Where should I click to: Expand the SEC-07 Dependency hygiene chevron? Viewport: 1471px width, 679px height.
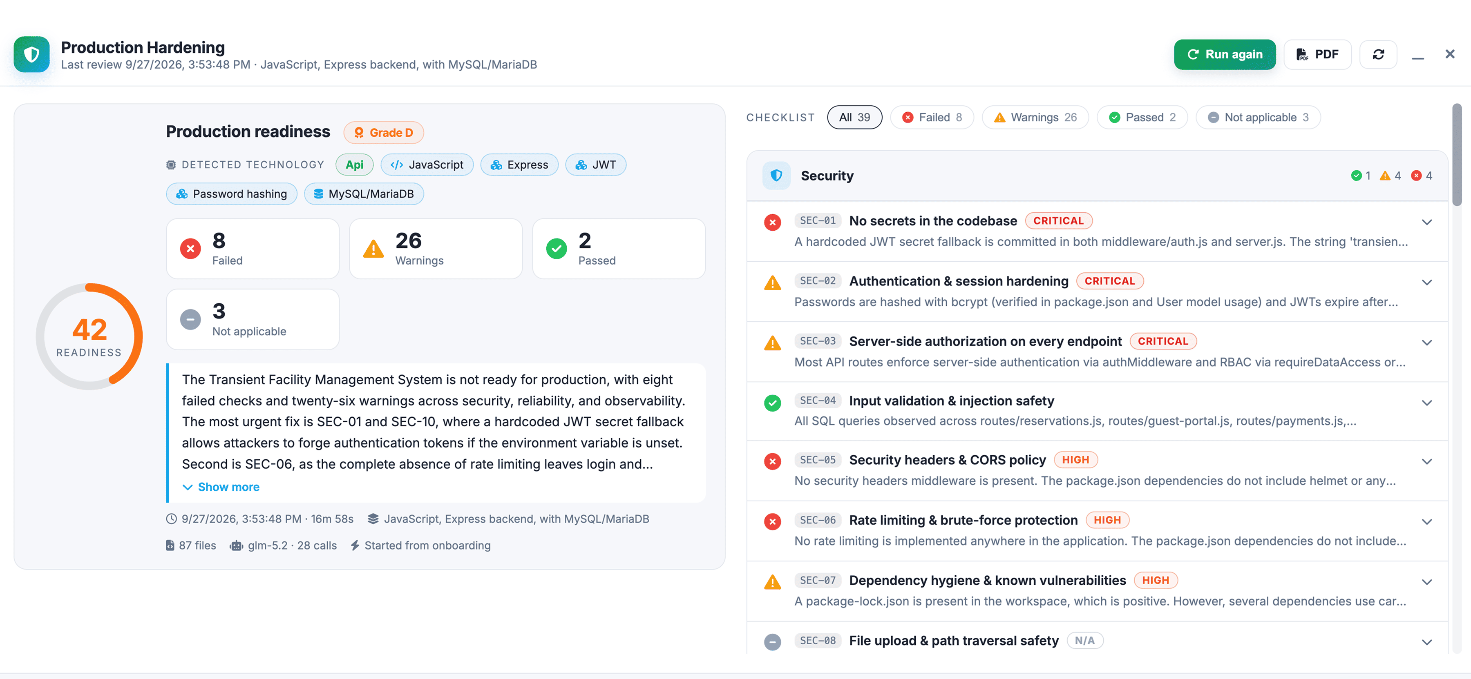click(x=1426, y=582)
